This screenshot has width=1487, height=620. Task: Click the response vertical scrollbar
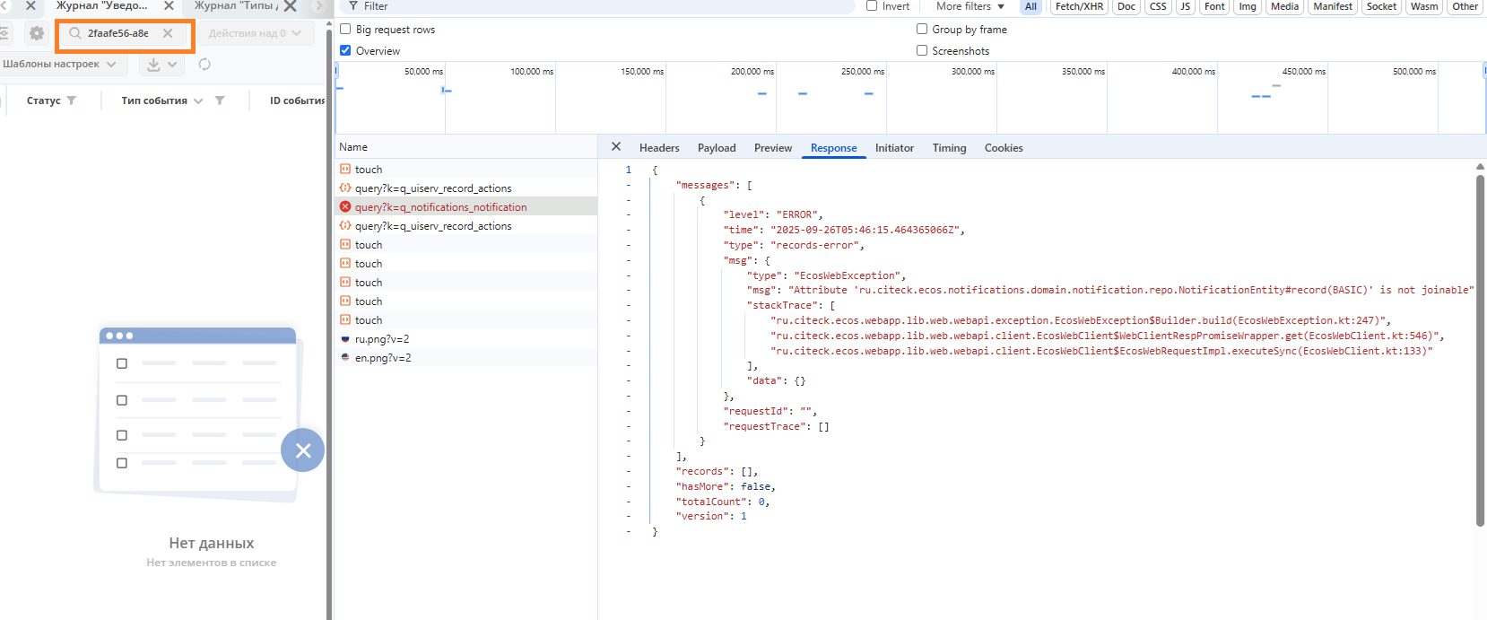click(x=1480, y=350)
